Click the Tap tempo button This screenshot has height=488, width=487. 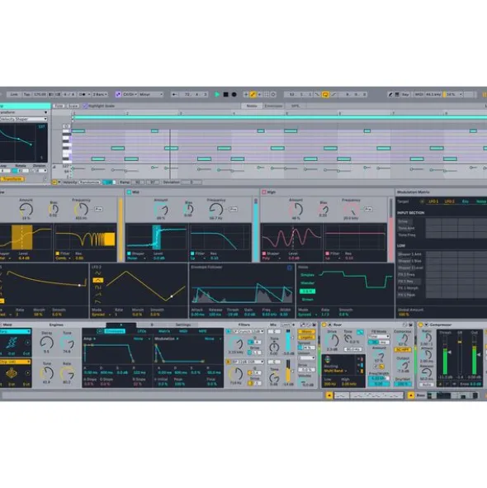26,94
